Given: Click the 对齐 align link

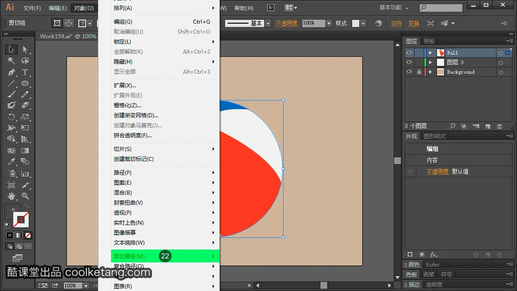Looking at the screenshot, I should pos(396,23).
